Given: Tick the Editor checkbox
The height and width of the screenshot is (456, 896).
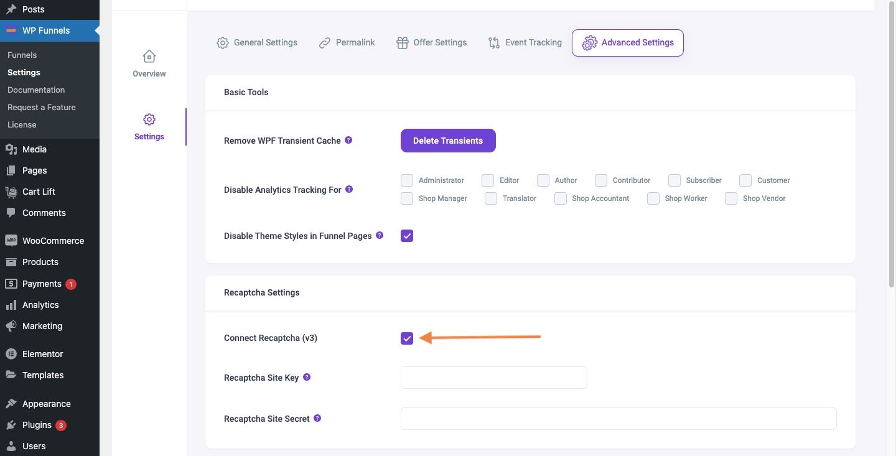Looking at the screenshot, I should click(x=488, y=180).
